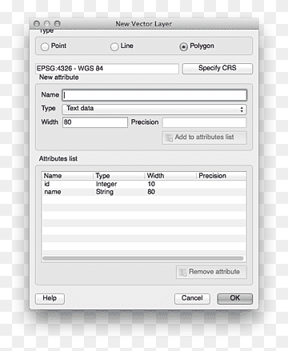Click the Remove attribute button
Screen dimensions: 288x351
click(211, 272)
